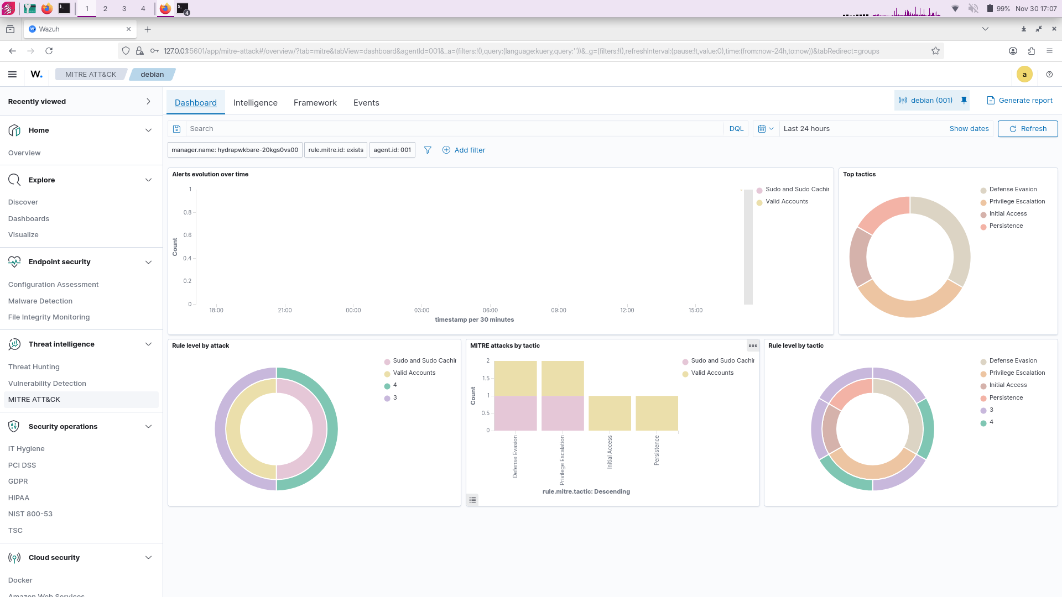Unpin the debian agent pin icon
The width and height of the screenshot is (1062, 597).
click(x=964, y=100)
